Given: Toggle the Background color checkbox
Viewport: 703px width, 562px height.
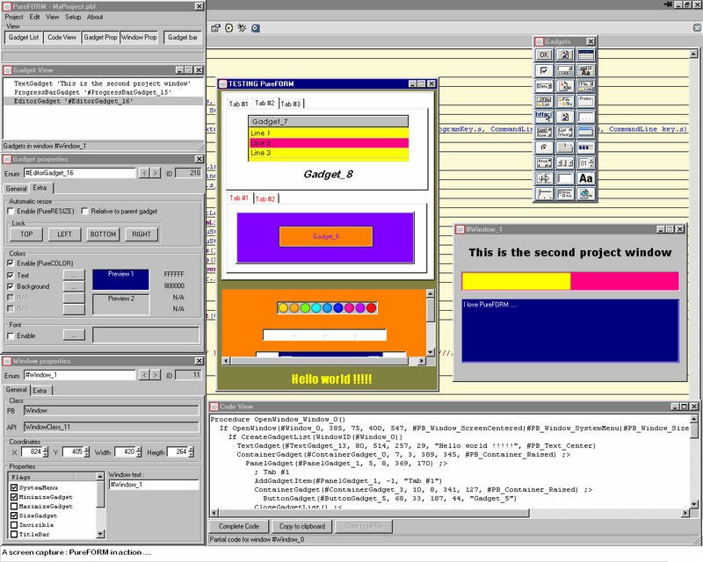Looking at the screenshot, I should (11, 286).
